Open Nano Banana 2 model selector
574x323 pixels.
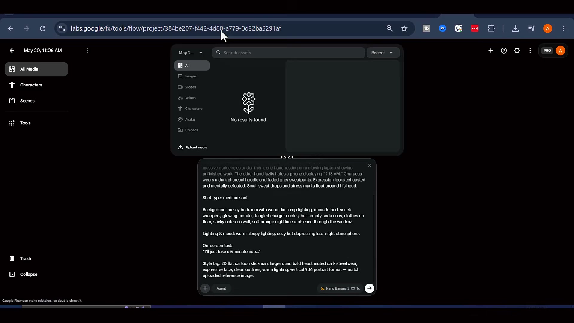tap(340, 288)
